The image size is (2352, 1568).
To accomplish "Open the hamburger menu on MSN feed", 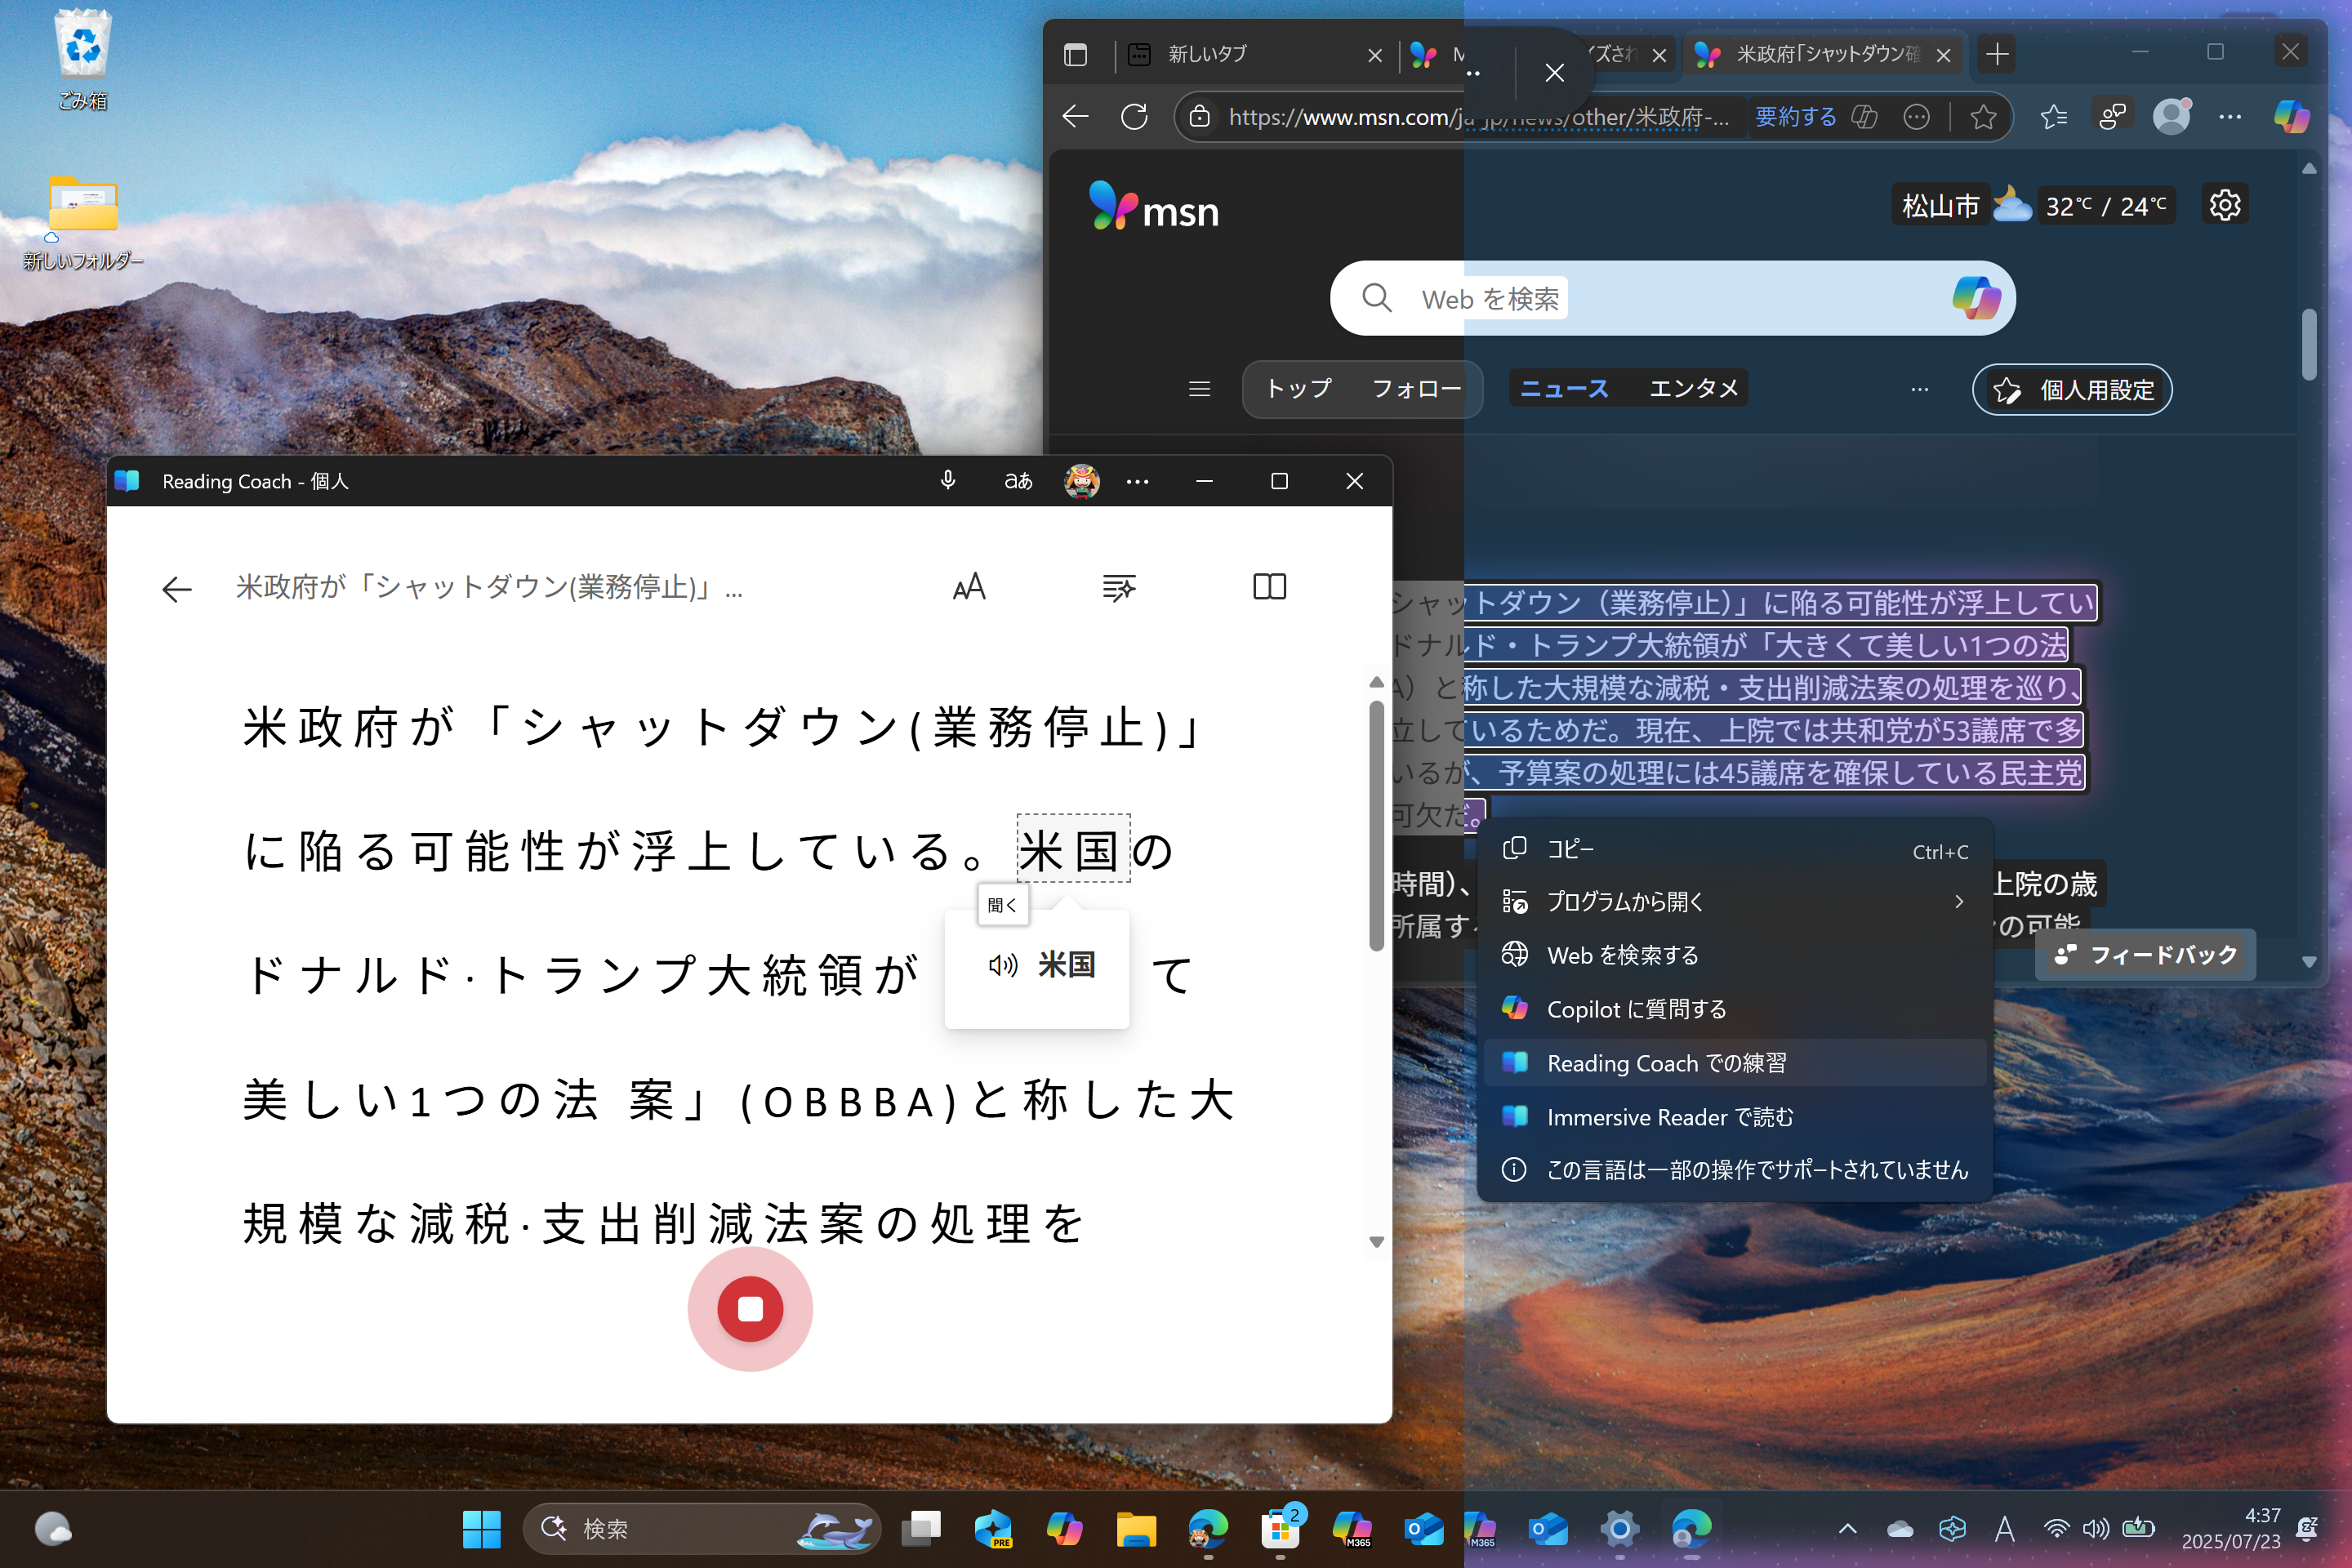I will tap(1199, 389).
